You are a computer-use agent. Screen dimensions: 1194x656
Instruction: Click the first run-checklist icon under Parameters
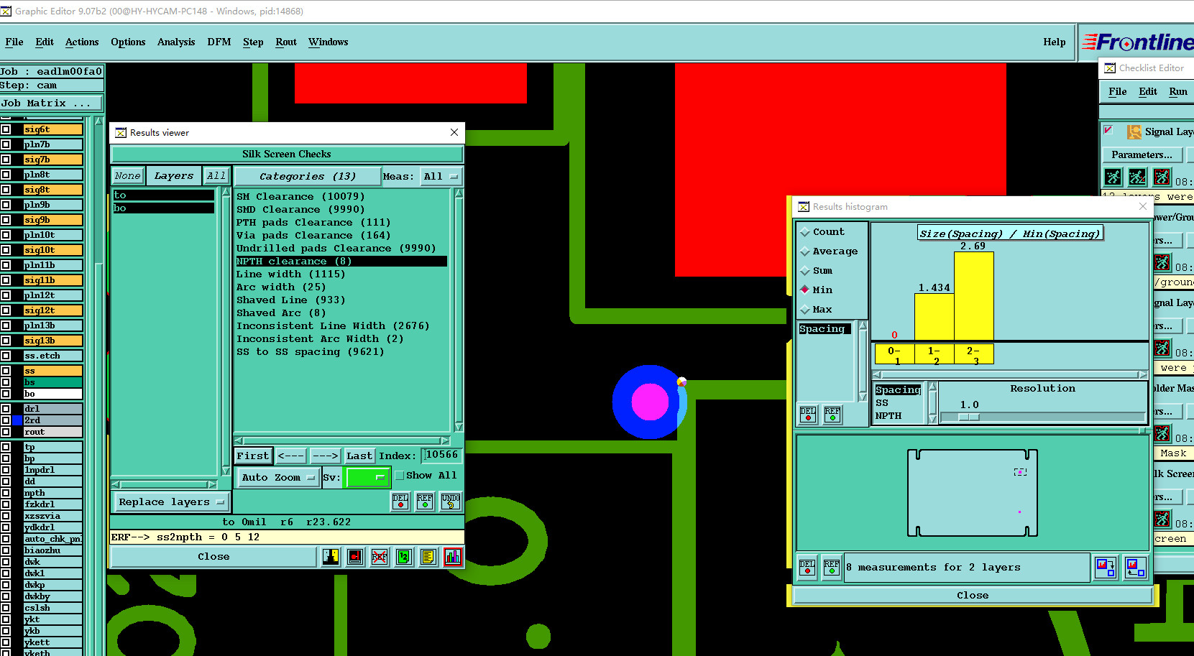point(1113,177)
